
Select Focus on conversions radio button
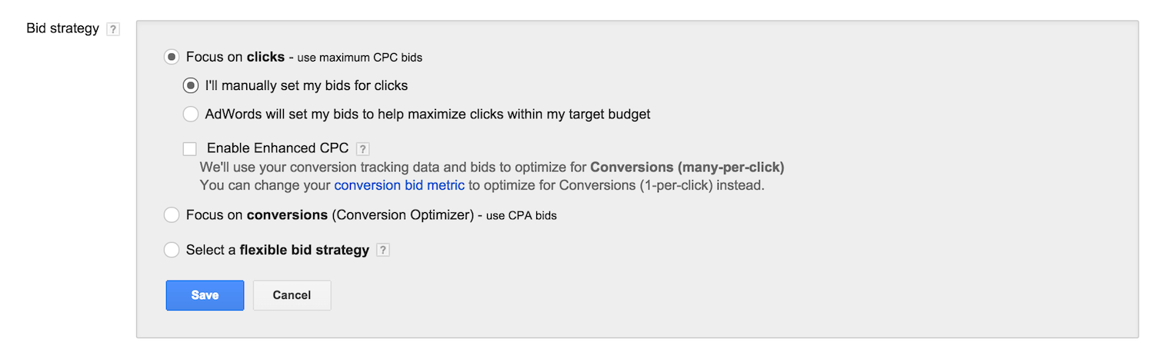pos(172,215)
